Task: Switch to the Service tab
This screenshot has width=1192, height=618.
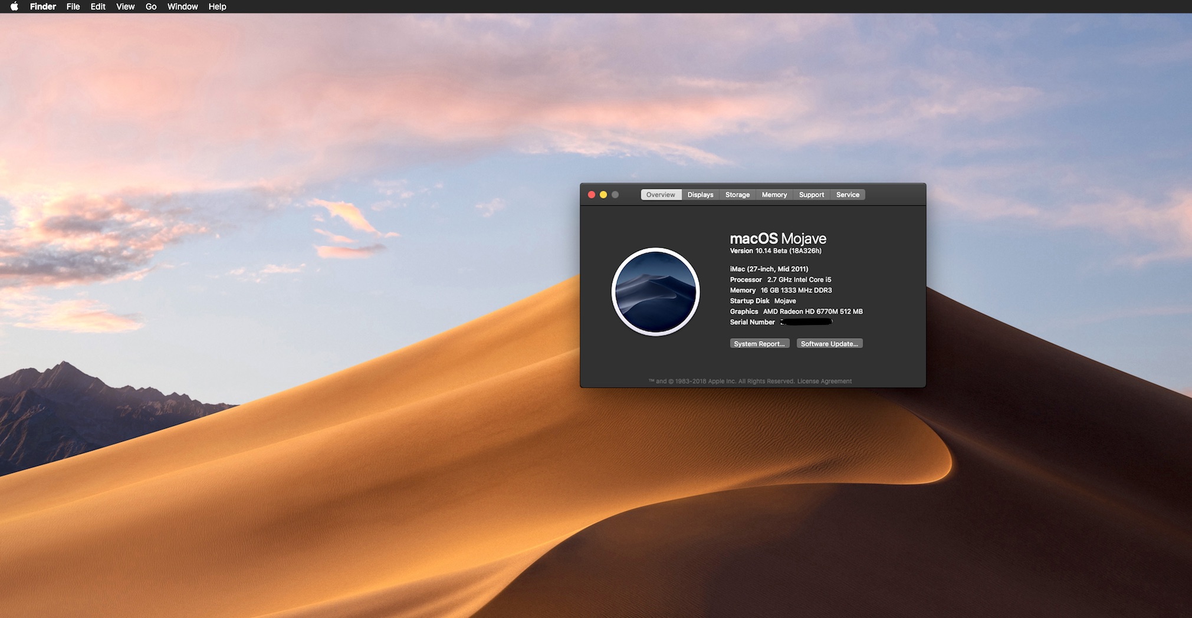Action: click(848, 195)
